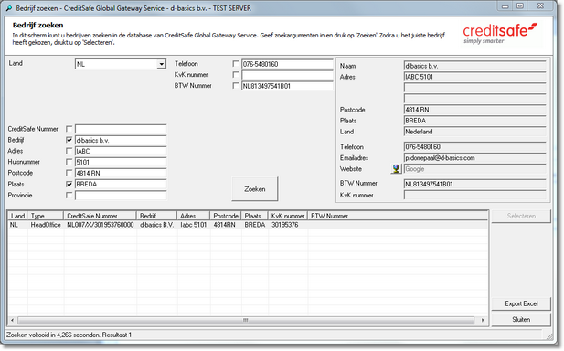564x351 pixels.
Task: Click the title bar search app icon
Action: [x=8, y=8]
